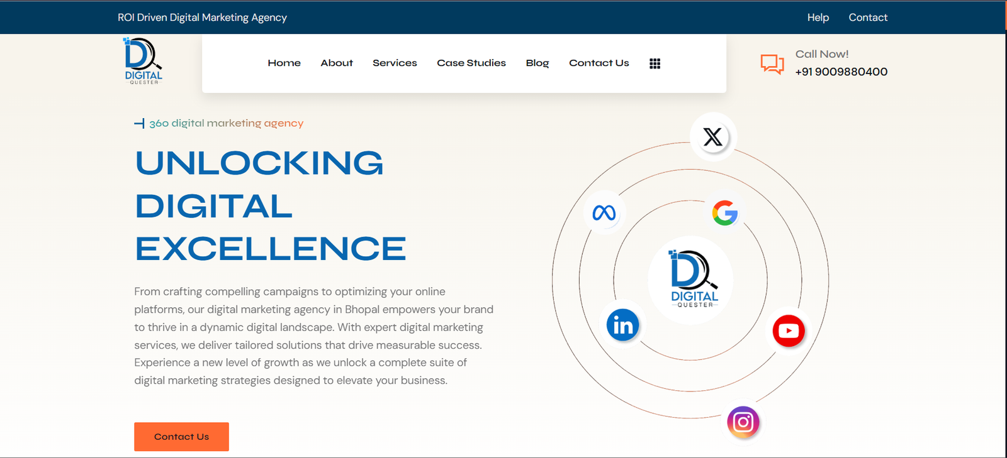Click the central Digital Quester orbit logo
The height and width of the screenshot is (458, 1007).
click(x=691, y=280)
